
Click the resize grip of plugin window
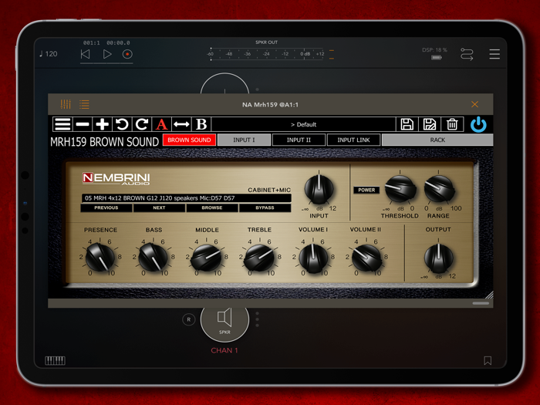click(489, 295)
